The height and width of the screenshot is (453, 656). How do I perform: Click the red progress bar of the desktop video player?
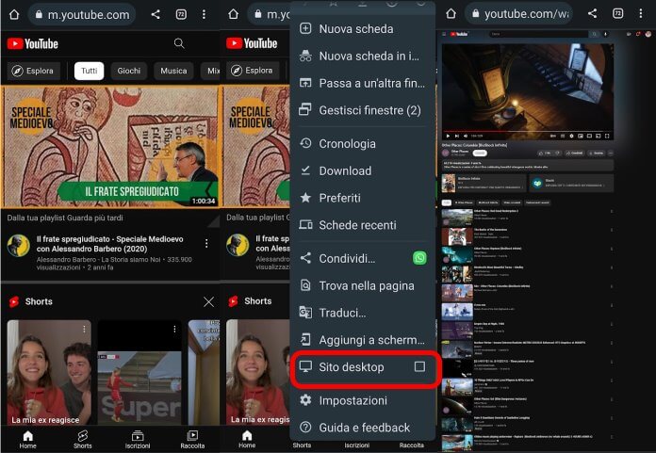click(x=528, y=131)
